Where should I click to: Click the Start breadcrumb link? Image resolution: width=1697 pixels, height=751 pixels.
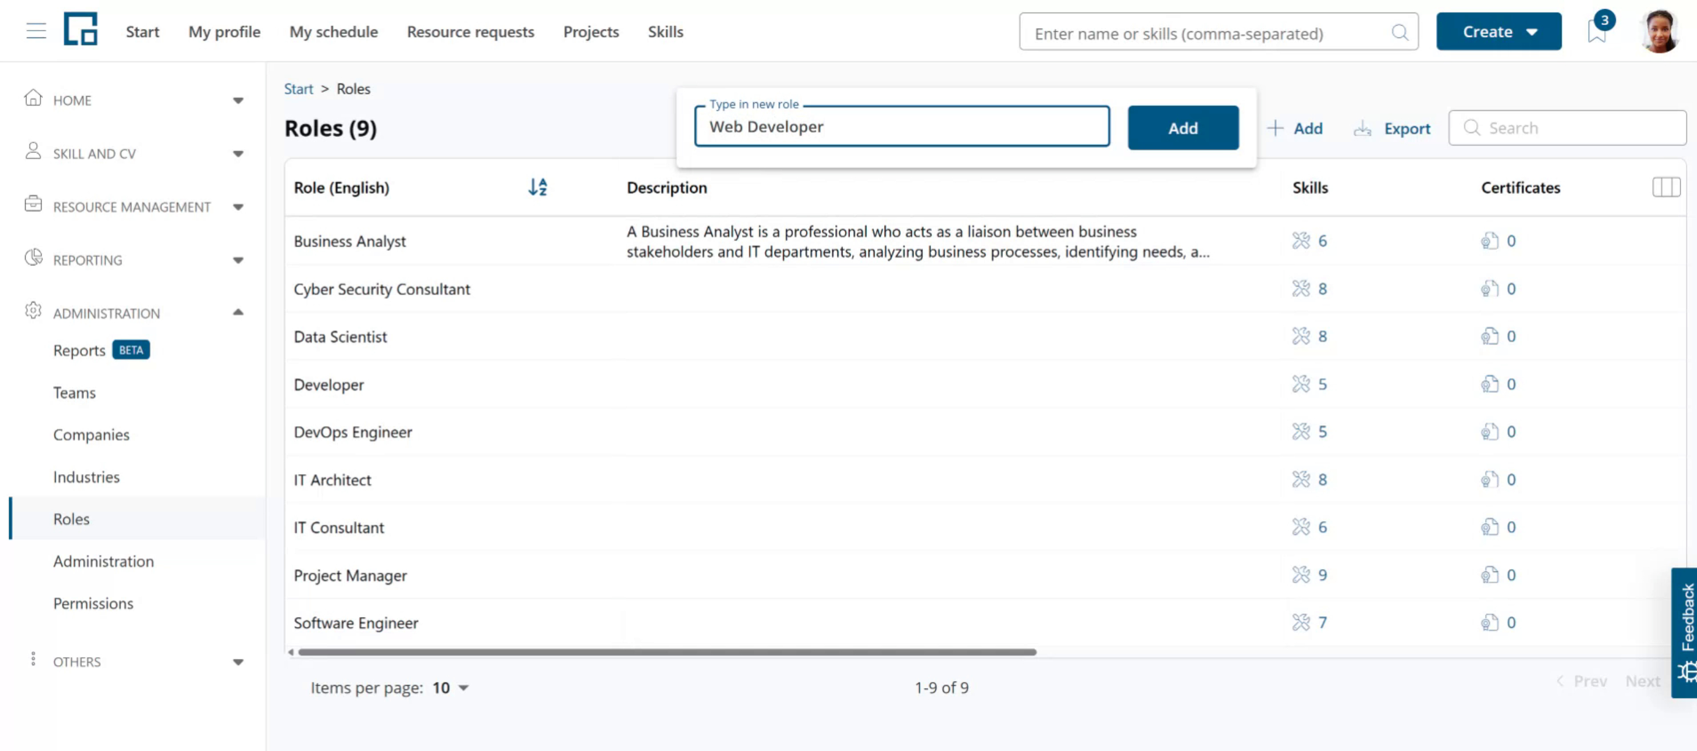coord(299,89)
